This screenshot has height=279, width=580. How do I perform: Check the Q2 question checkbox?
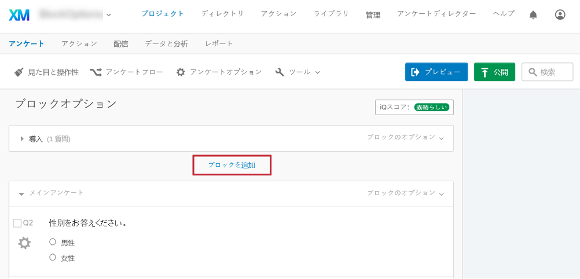tap(17, 223)
